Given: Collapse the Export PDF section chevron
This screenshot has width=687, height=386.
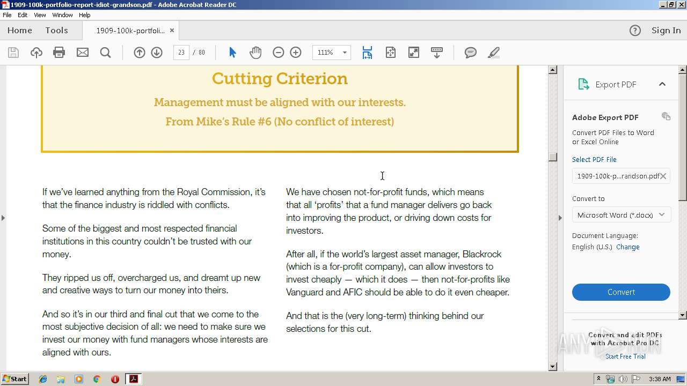Looking at the screenshot, I should point(662,84).
